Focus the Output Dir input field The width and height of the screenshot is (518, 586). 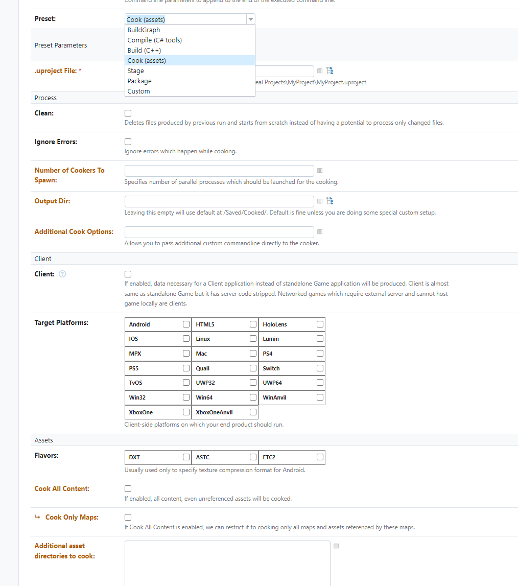(219, 201)
